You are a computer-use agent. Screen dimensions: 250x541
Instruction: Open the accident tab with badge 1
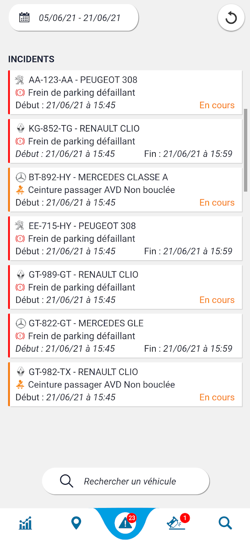pyautogui.click(x=176, y=523)
